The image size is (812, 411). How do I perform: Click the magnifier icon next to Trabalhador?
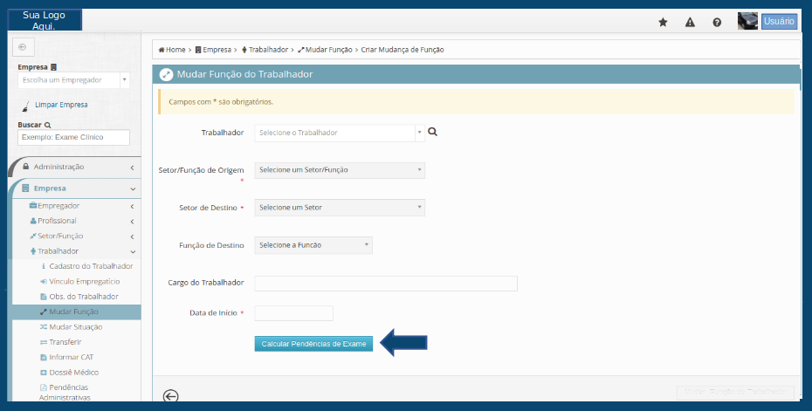[x=433, y=132]
